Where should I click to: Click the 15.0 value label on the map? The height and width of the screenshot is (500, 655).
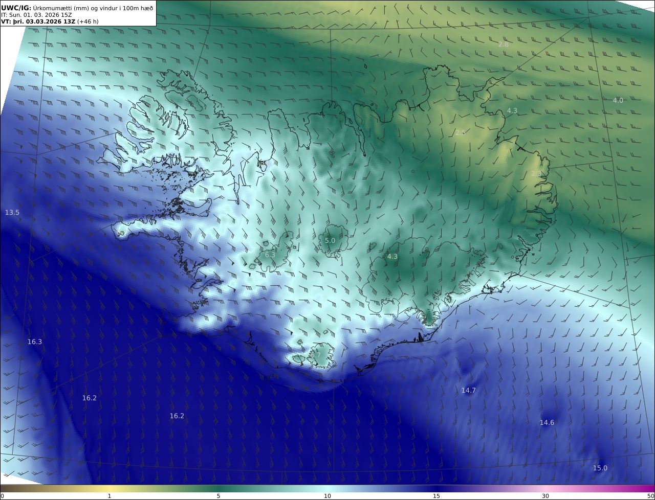click(x=600, y=468)
